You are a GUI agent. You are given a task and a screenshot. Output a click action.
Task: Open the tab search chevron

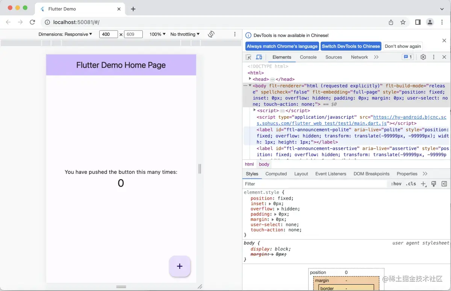point(442,9)
